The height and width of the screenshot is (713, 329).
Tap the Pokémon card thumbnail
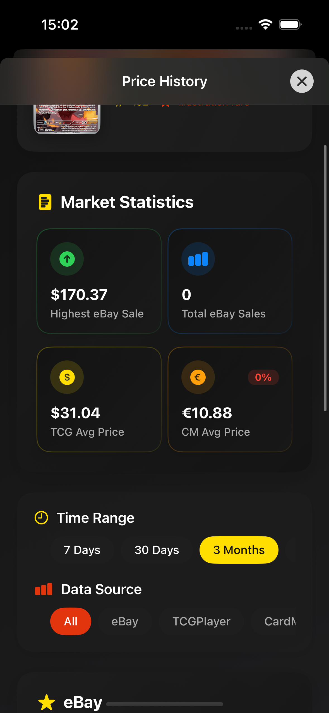[x=67, y=119]
